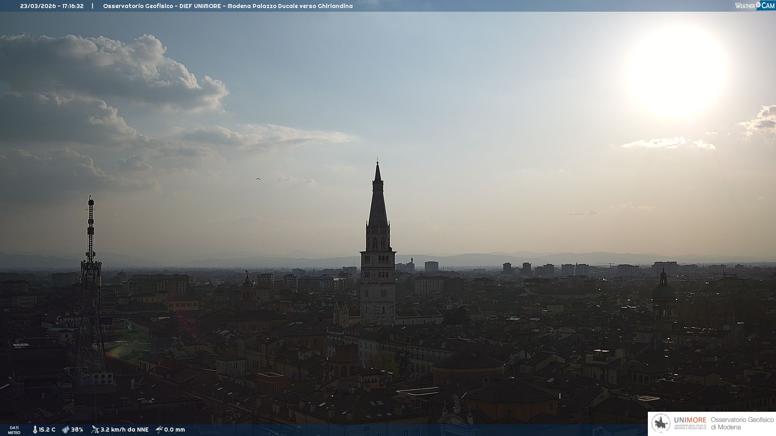Click the UNIMORE university seal emblem
The height and width of the screenshot is (436, 776).
[x=660, y=423]
